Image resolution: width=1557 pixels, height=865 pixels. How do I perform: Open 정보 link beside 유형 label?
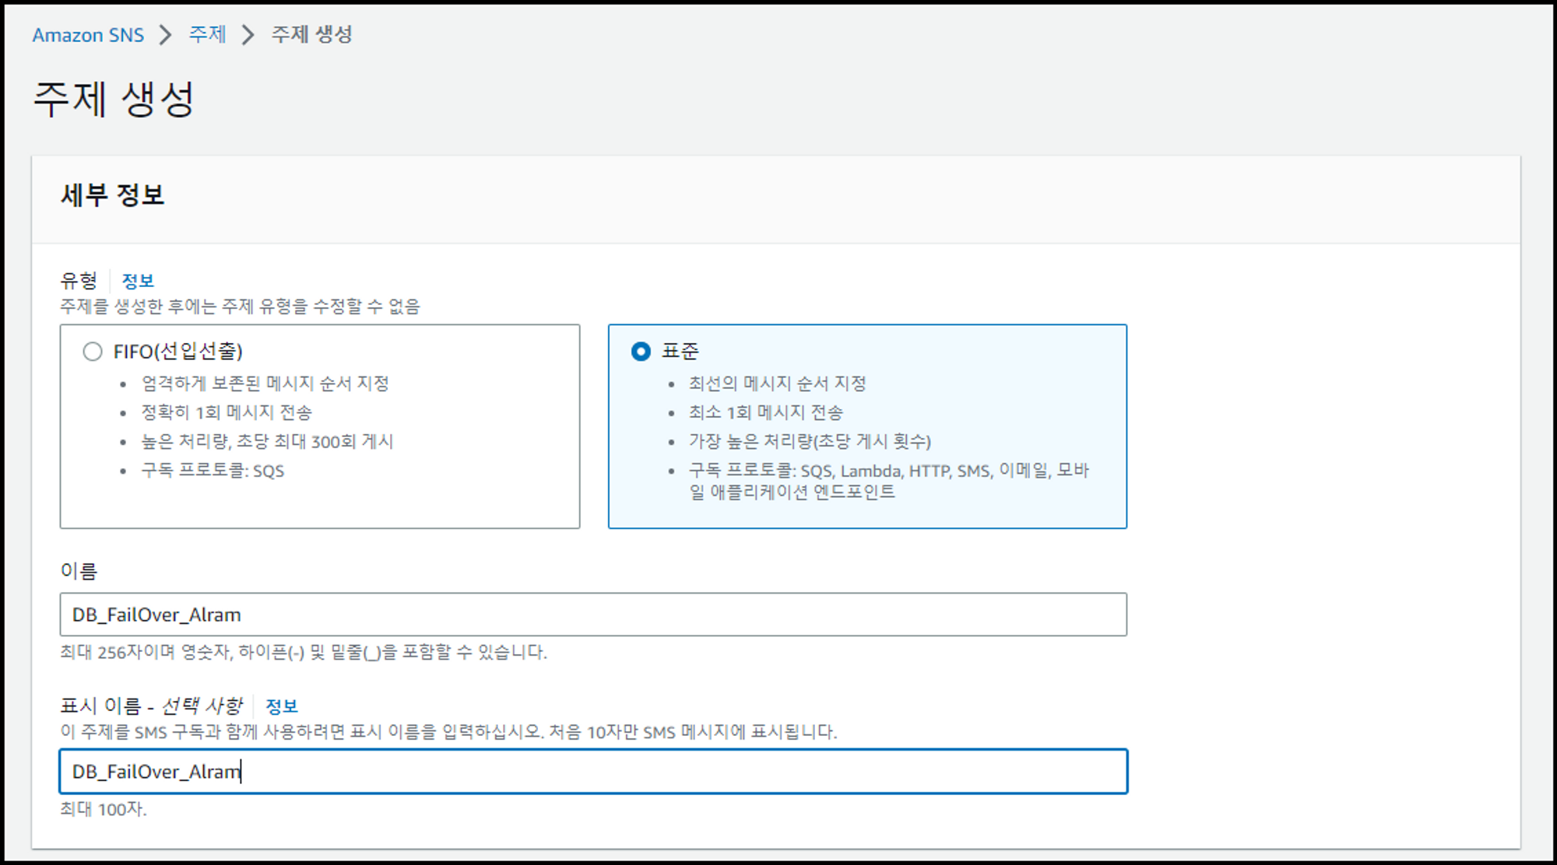coord(138,281)
